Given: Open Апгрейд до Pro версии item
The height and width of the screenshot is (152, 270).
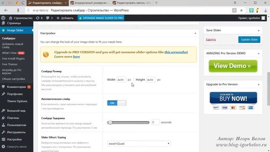Looking at the screenshot, I should [11, 71].
